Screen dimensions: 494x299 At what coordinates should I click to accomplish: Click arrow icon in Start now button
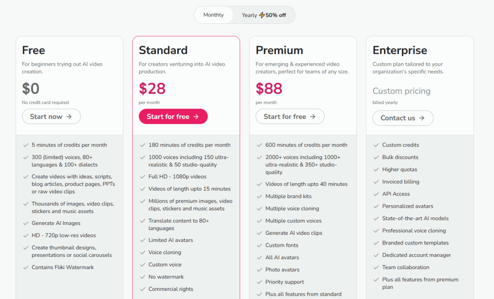coord(69,117)
